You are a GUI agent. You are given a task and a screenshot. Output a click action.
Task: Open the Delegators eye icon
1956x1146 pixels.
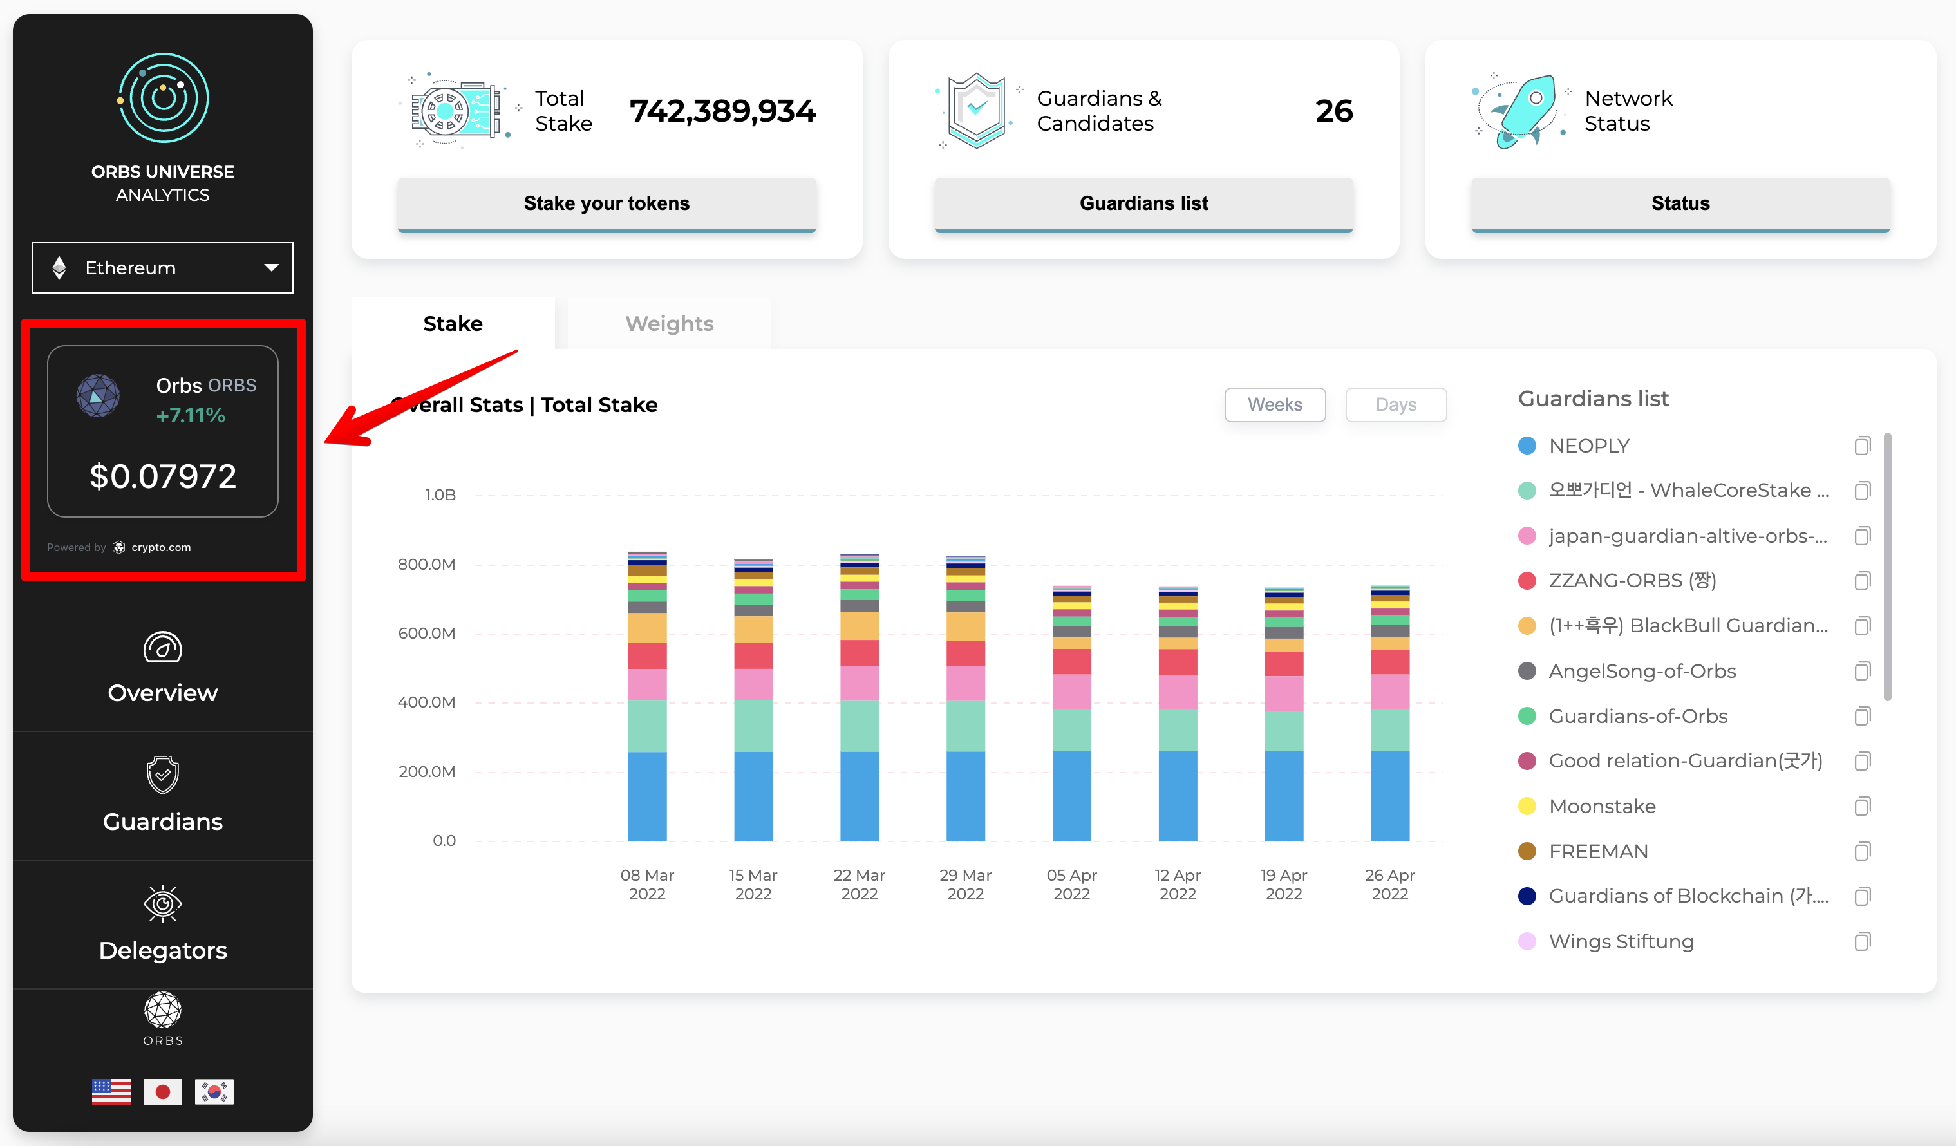click(x=162, y=903)
